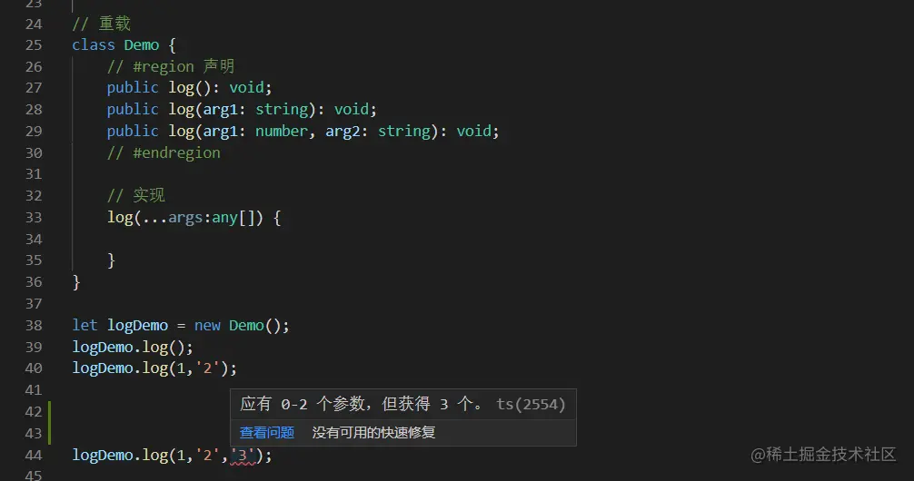The width and height of the screenshot is (914, 481).
Task: Click new Demo() on line 38
Action: (238, 326)
